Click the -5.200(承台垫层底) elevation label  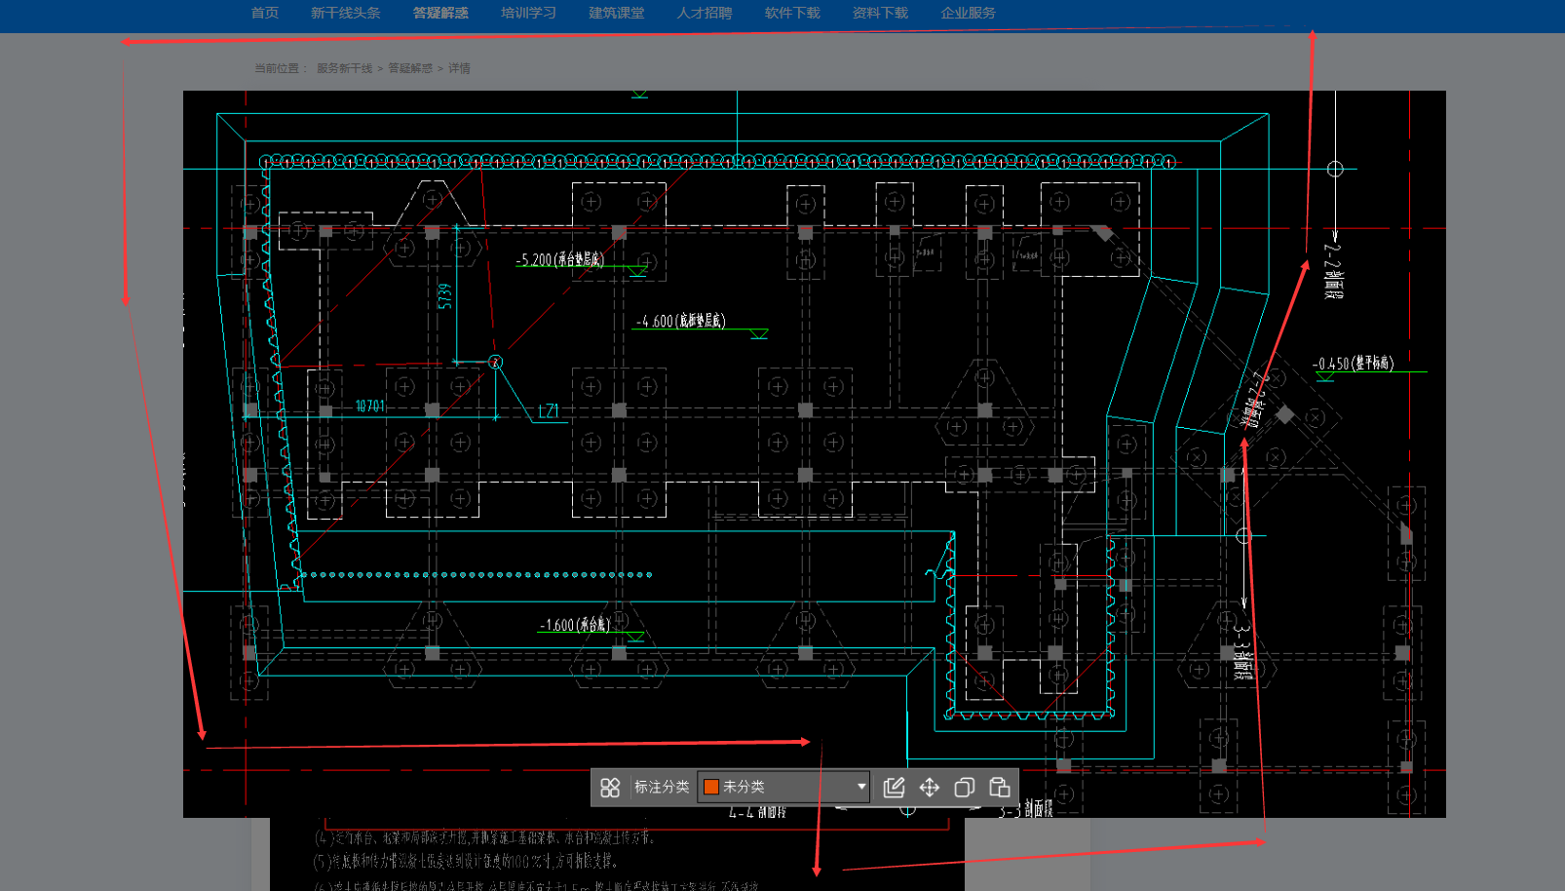point(559,259)
